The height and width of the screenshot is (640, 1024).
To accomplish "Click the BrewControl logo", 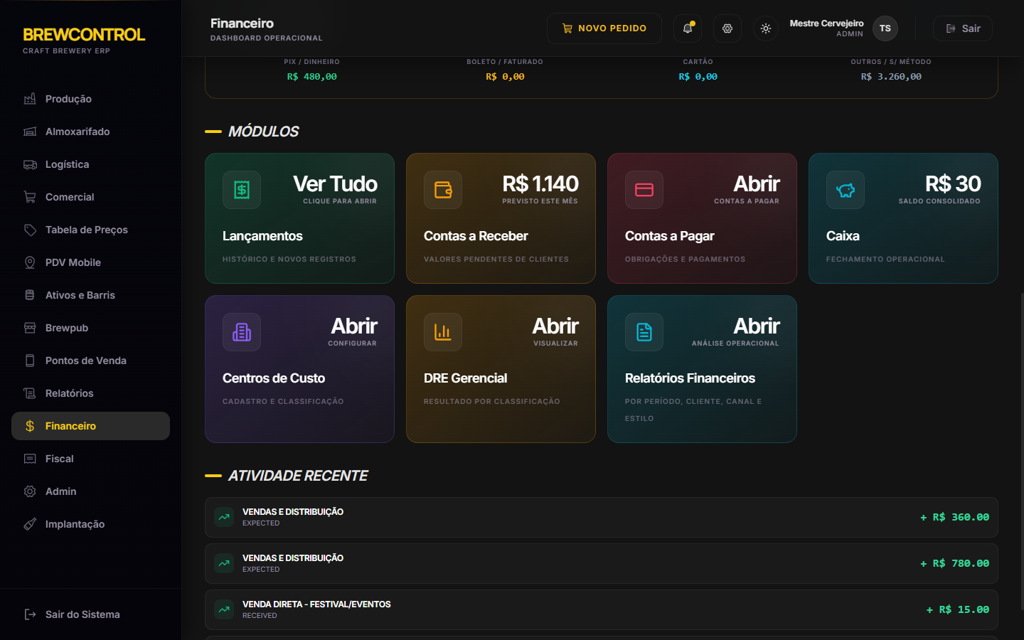I will tap(84, 35).
